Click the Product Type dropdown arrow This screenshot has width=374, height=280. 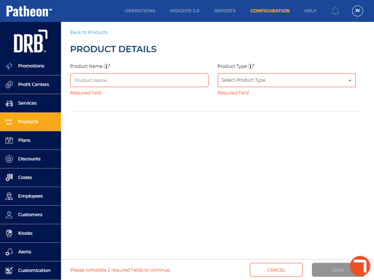pyautogui.click(x=350, y=81)
